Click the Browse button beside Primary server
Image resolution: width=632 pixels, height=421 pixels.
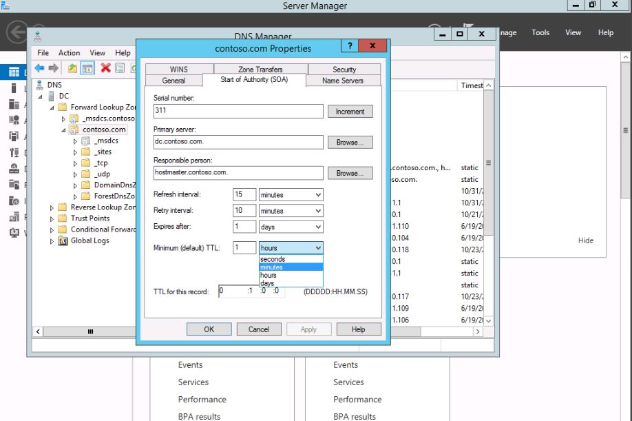350,143
